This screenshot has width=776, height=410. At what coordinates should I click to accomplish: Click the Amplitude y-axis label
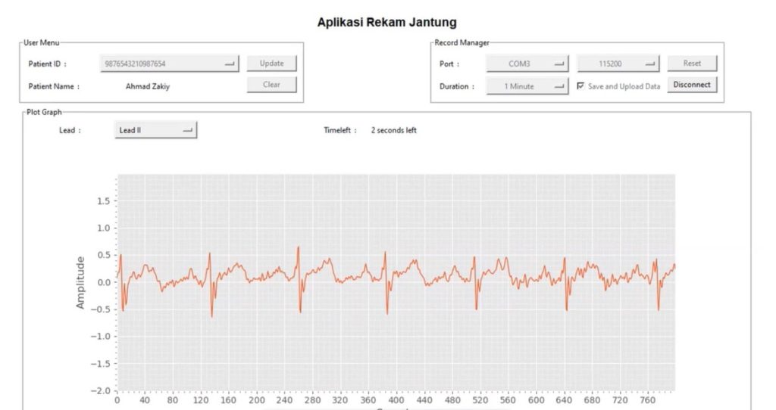click(x=80, y=282)
